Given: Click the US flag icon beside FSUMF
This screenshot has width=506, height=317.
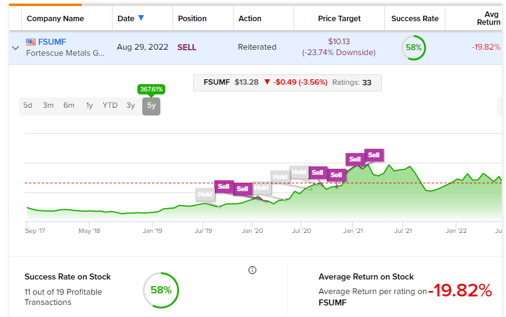Looking at the screenshot, I should coord(31,42).
